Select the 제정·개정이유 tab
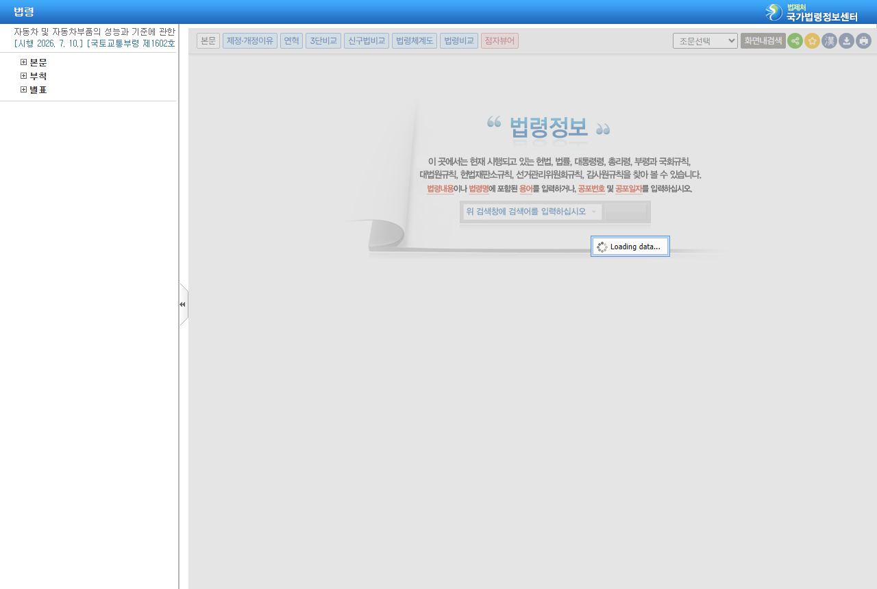Image resolution: width=877 pixels, height=589 pixels. 250,40
